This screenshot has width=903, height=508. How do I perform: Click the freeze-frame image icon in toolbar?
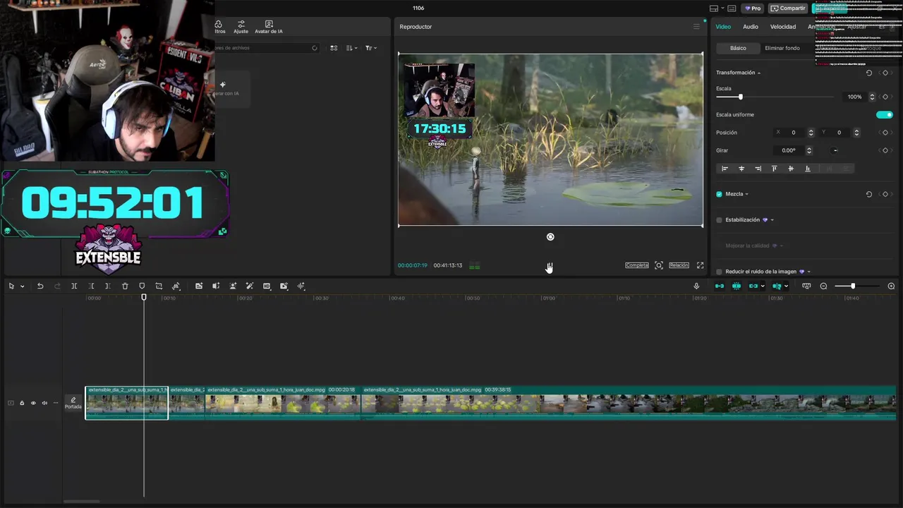point(199,286)
